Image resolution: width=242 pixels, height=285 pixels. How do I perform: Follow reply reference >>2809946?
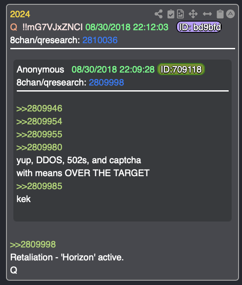39,108
